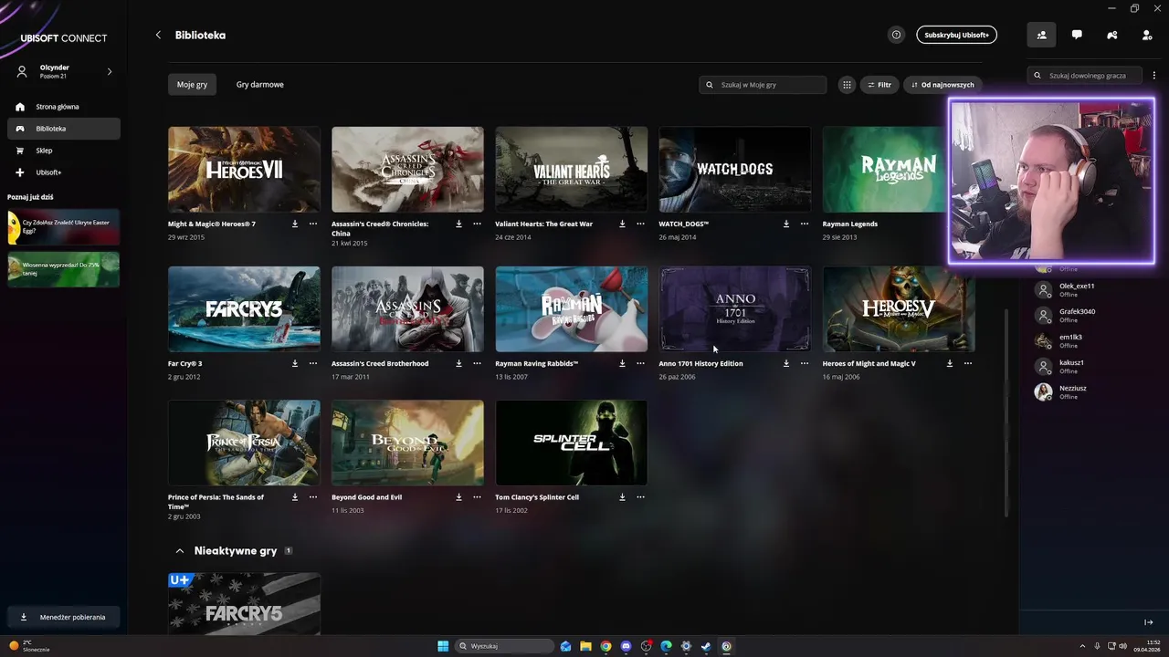Open Sklep in sidebar
Screen dimensions: 1169x657
click(x=64, y=151)
